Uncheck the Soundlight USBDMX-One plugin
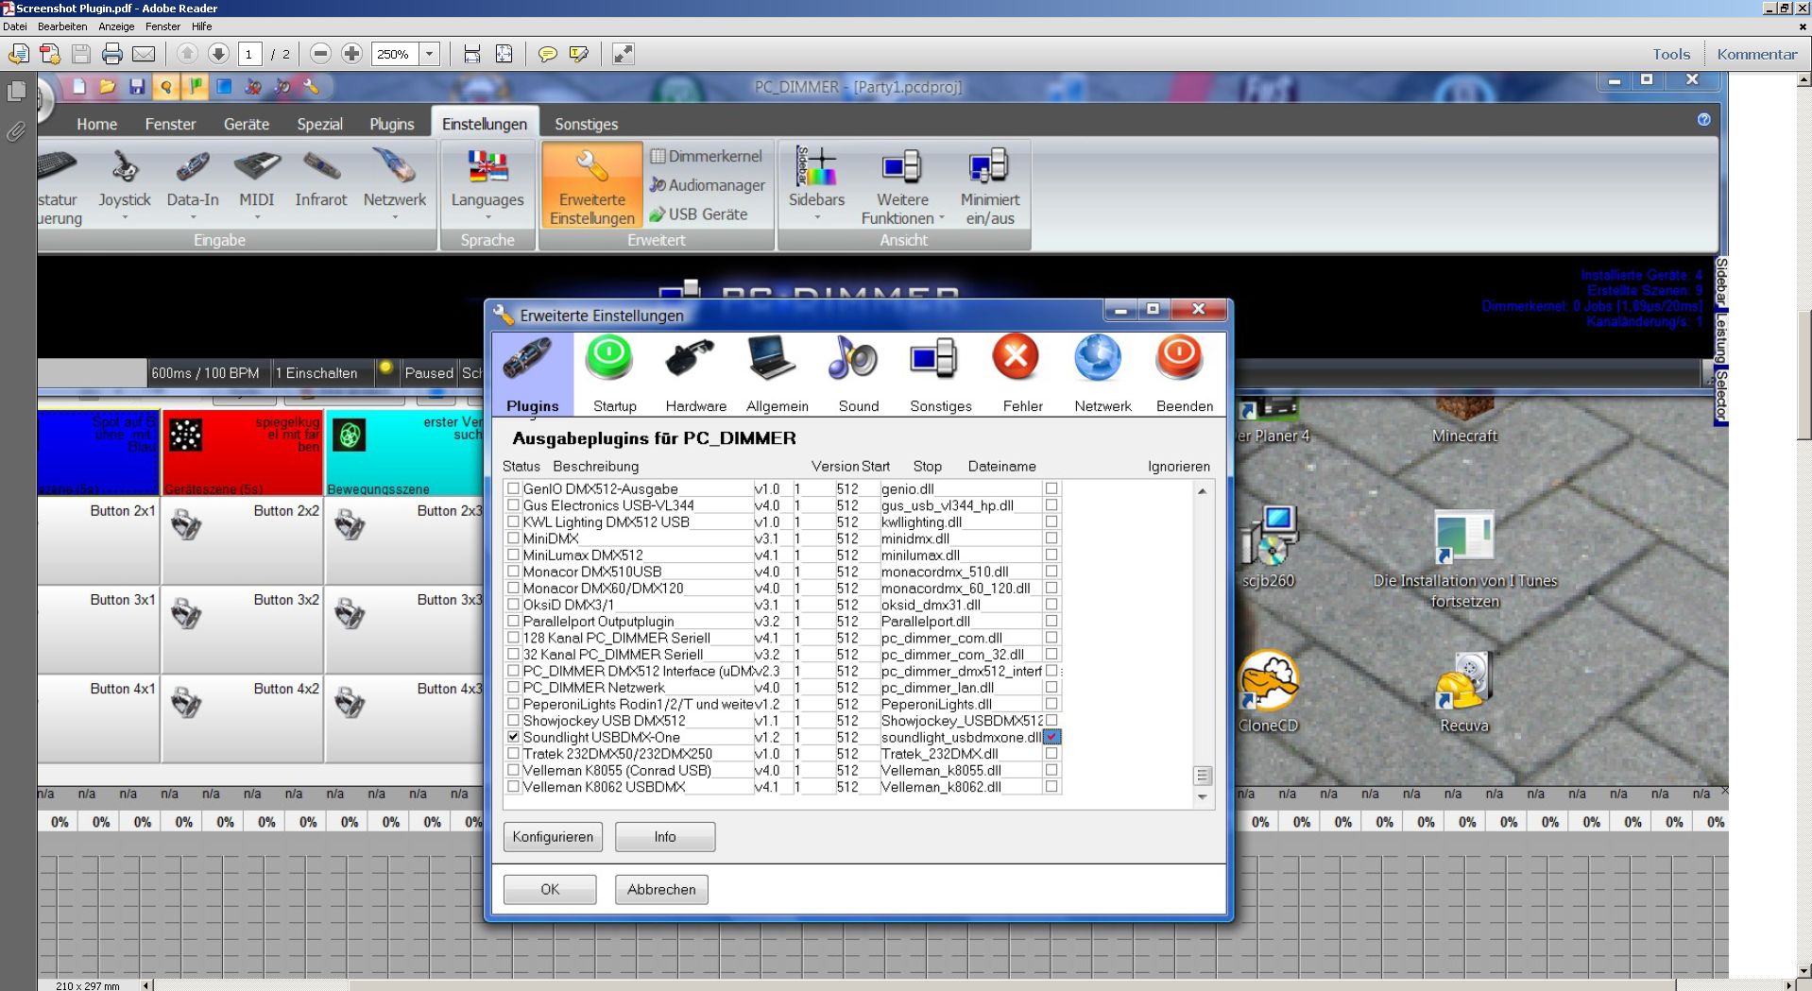 click(x=514, y=737)
